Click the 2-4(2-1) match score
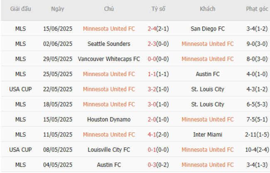 point(158,29)
